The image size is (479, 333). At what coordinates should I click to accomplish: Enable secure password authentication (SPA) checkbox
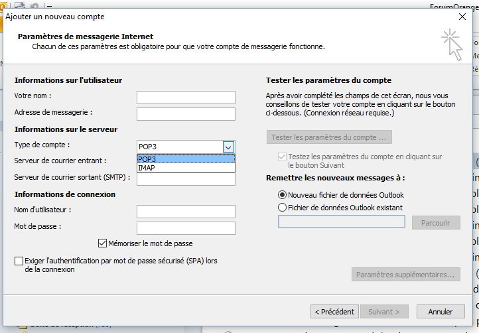[19, 261]
